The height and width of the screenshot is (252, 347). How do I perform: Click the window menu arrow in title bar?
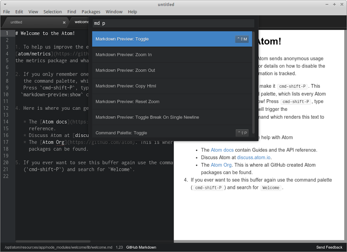tap(5, 5)
